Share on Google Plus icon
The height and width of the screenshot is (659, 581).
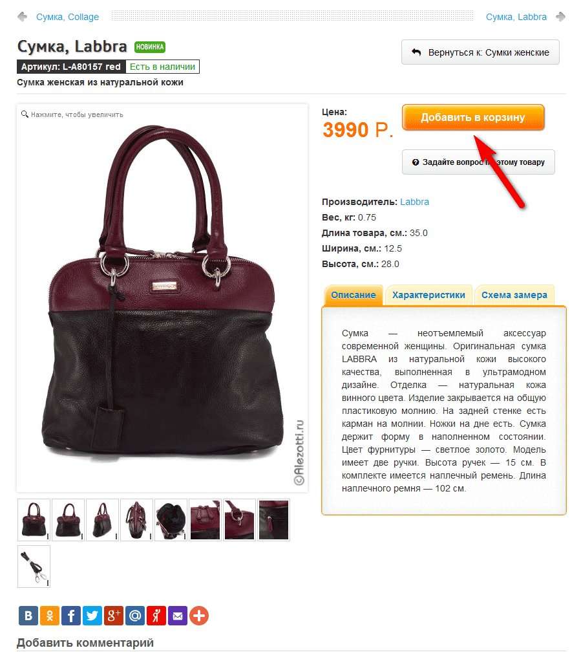pos(114,616)
